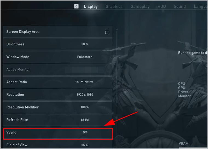Screen dimensions: 208x149
Task: Open the Sound tab
Action: tap(180, 7)
